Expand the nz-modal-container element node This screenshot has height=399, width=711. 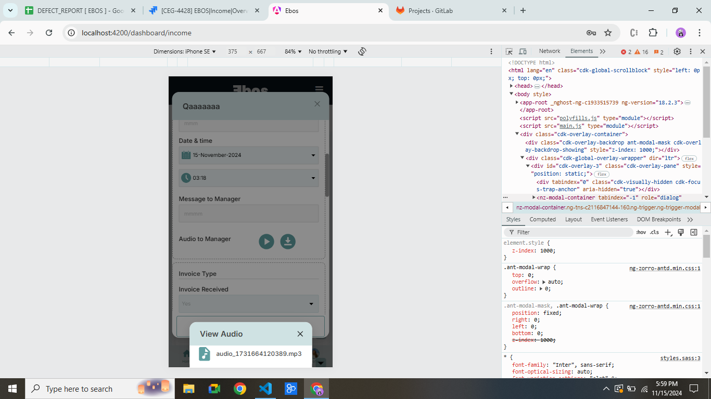point(534,197)
